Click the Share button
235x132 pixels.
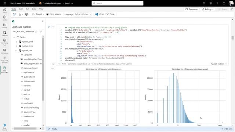click(223, 9)
